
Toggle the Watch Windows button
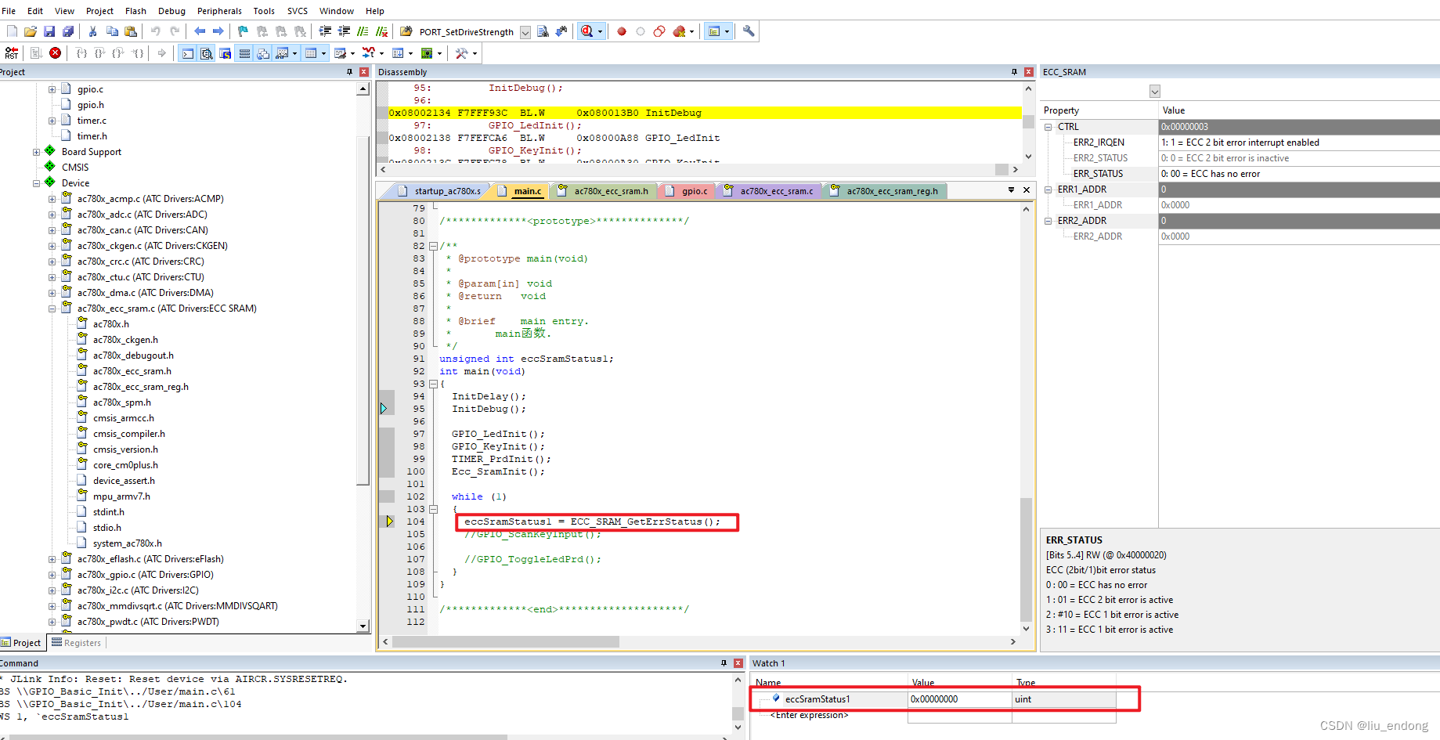282,53
